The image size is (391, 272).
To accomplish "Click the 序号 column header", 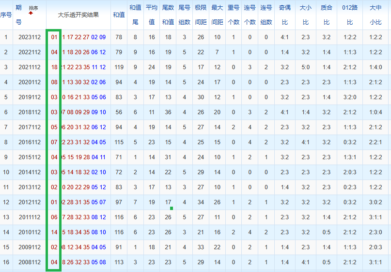I will [6, 15].
